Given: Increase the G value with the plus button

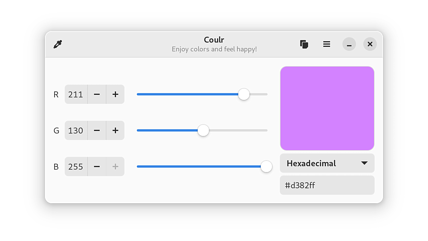Looking at the screenshot, I should click(x=115, y=130).
